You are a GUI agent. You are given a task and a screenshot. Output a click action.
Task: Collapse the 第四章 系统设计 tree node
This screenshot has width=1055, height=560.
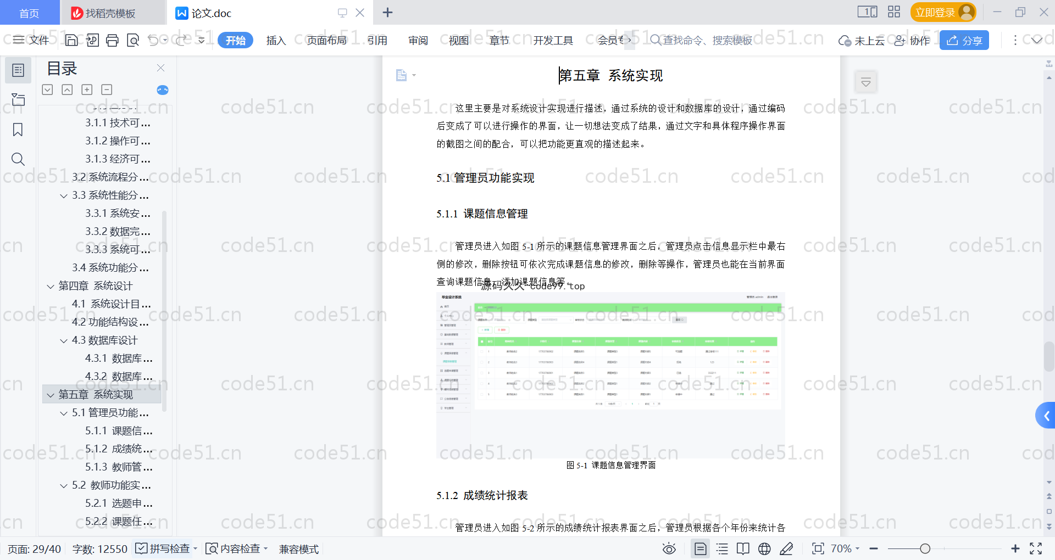click(x=51, y=286)
